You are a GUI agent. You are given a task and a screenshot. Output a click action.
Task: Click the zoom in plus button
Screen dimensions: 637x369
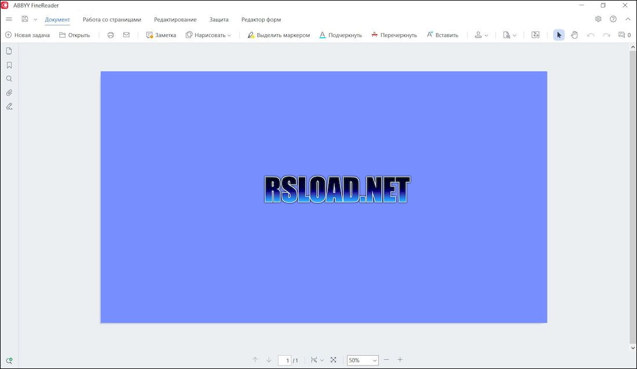click(x=400, y=360)
